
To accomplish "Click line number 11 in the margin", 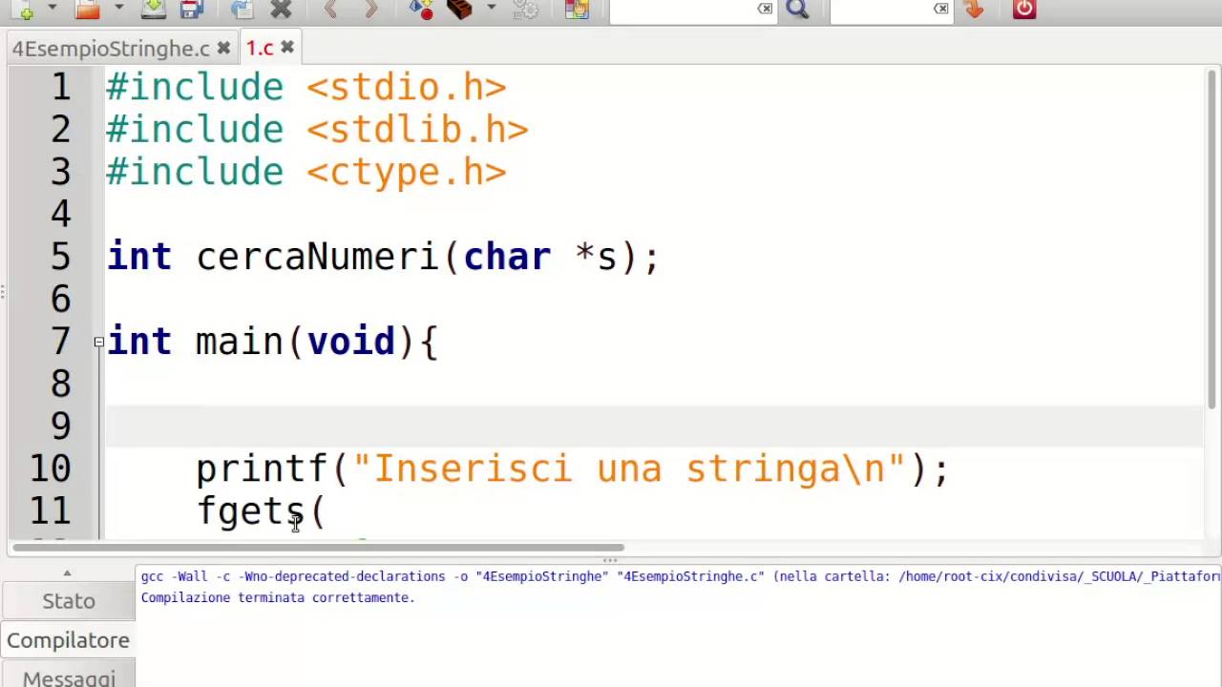I will pyautogui.click(x=50, y=510).
